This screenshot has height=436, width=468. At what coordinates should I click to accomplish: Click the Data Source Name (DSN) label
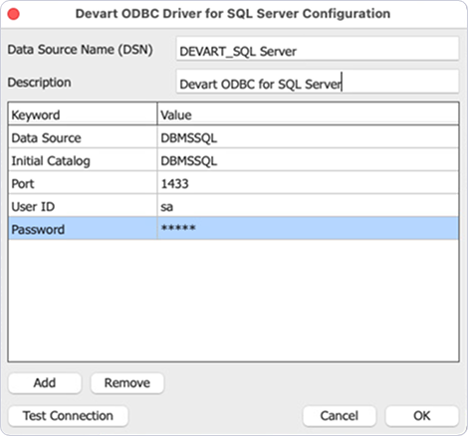[80, 50]
